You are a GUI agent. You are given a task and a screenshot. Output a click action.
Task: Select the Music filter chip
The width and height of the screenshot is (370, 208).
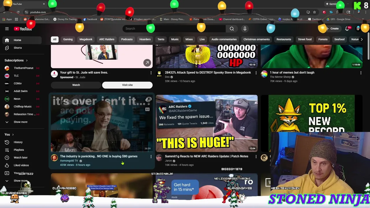175,39
